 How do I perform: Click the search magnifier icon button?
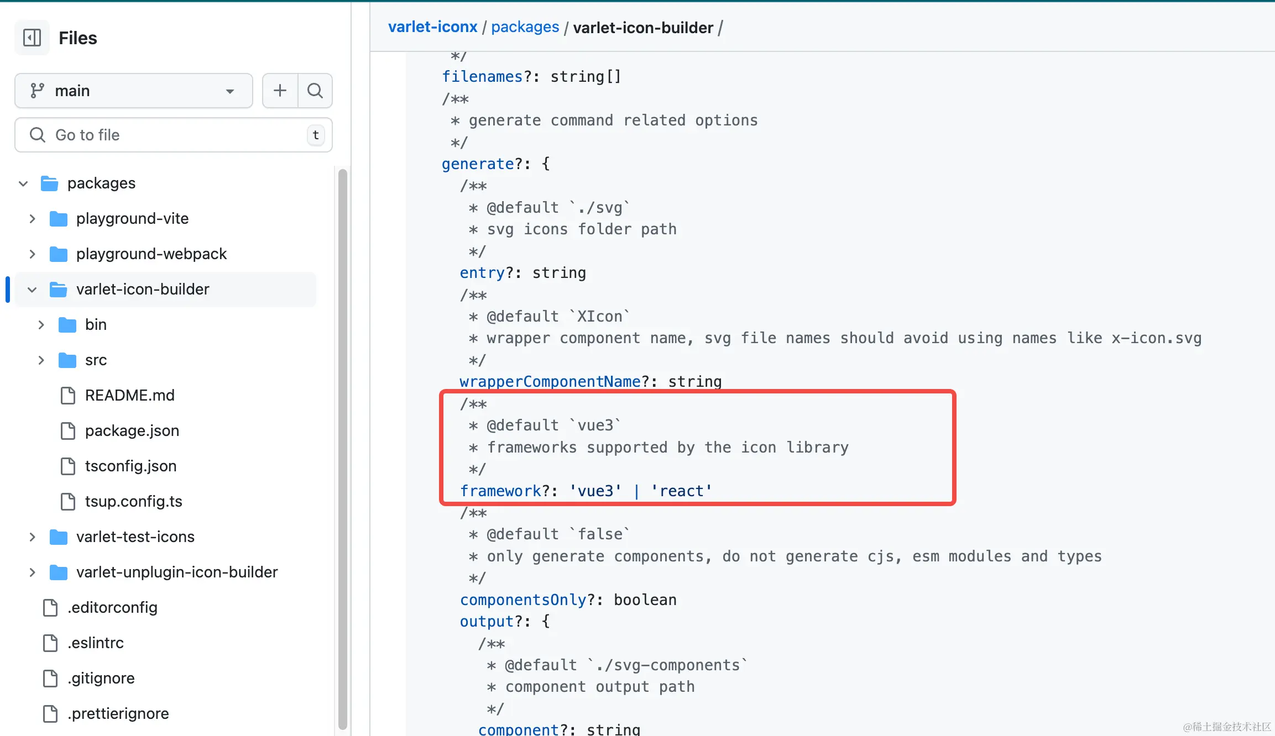pos(315,91)
